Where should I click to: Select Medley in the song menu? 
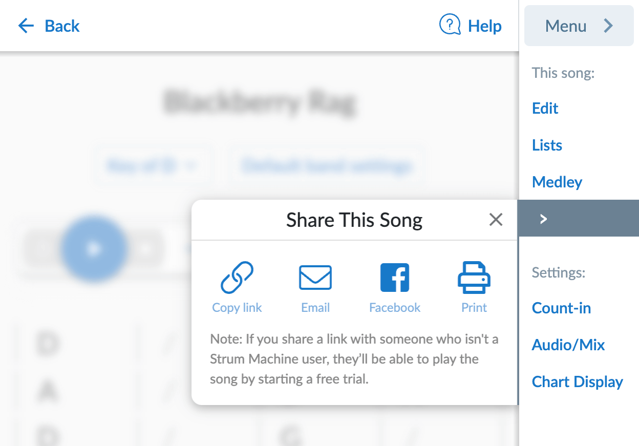point(557,182)
